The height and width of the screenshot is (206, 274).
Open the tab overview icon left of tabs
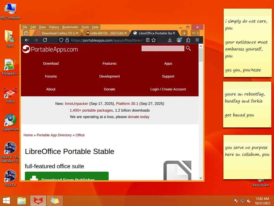[x=26, y=33]
